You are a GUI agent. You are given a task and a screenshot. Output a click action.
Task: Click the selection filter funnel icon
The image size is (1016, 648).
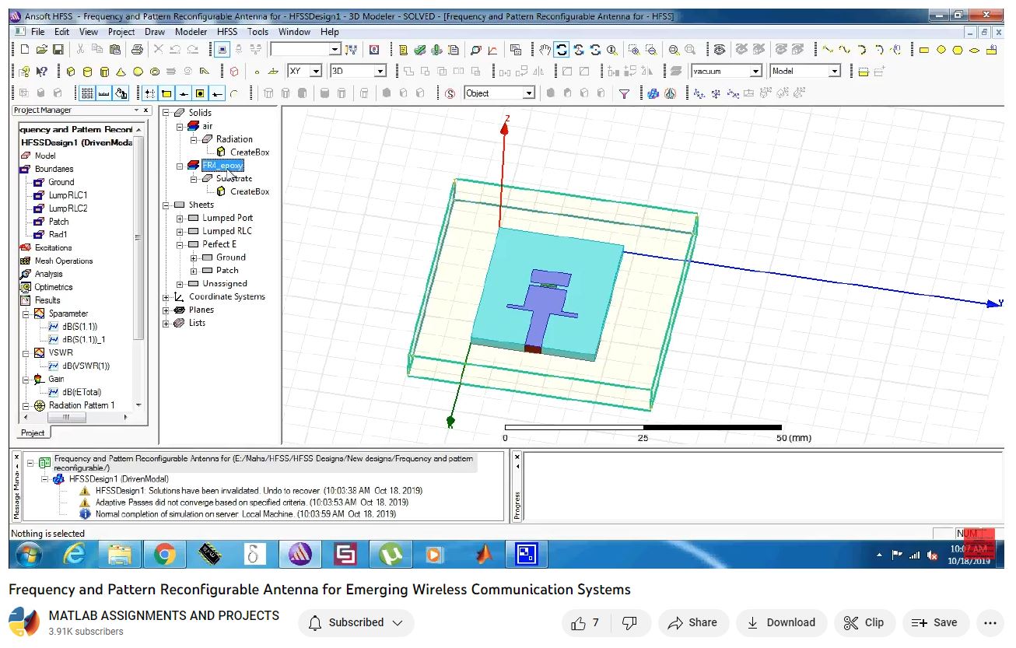624,93
